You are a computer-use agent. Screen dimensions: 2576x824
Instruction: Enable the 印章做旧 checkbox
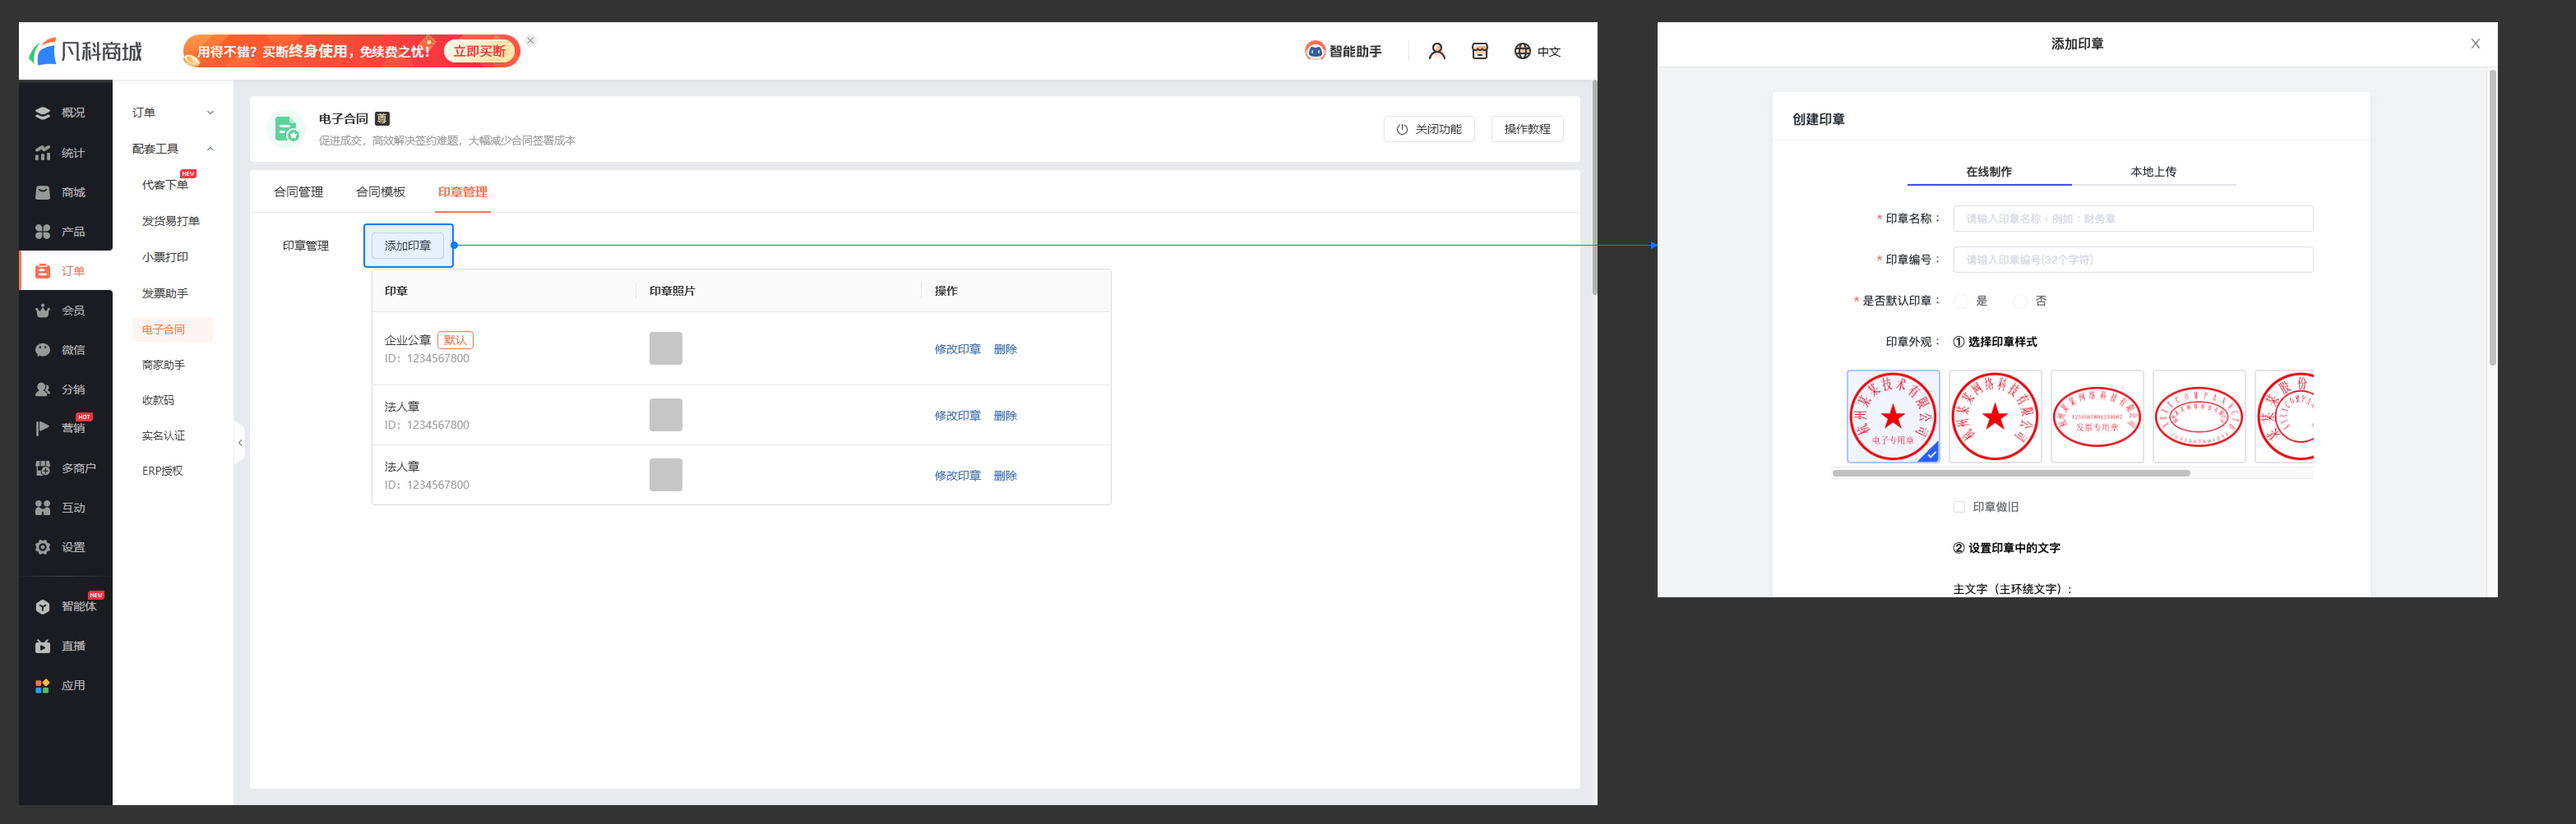pyautogui.click(x=1959, y=507)
